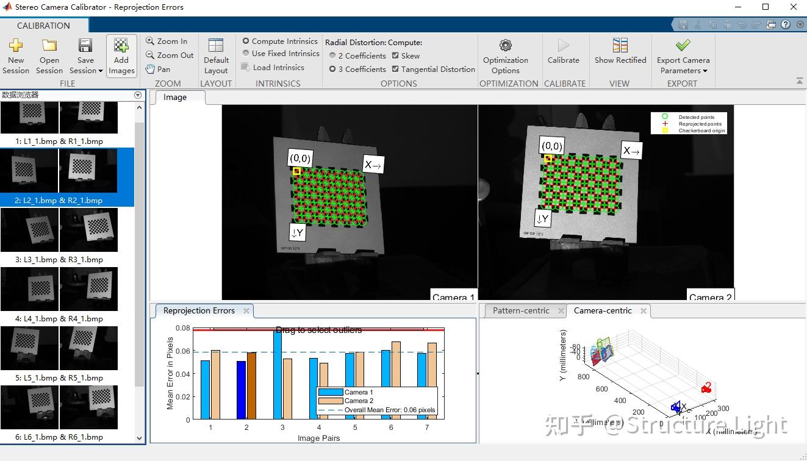Screen dimensions: 807x461
Task: Click the quick access Redo arrow
Action: [x=756, y=25]
